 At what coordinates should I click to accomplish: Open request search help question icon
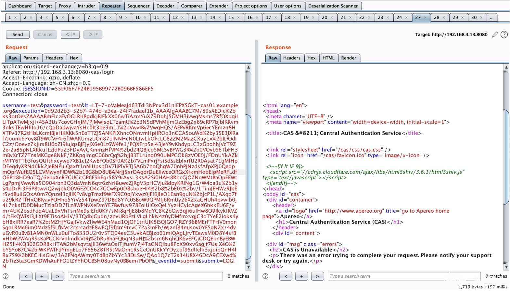tap(6, 276)
